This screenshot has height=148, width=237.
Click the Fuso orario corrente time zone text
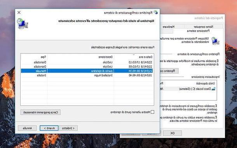tap(123, 47)
